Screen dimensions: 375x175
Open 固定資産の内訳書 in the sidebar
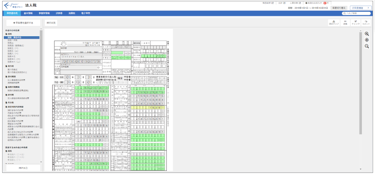15,121
